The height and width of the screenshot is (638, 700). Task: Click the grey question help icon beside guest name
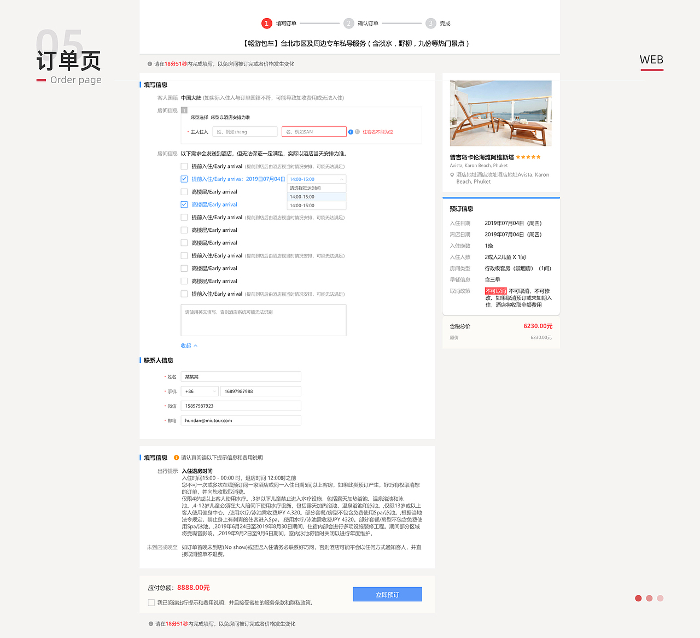click(x=357, y=132)
